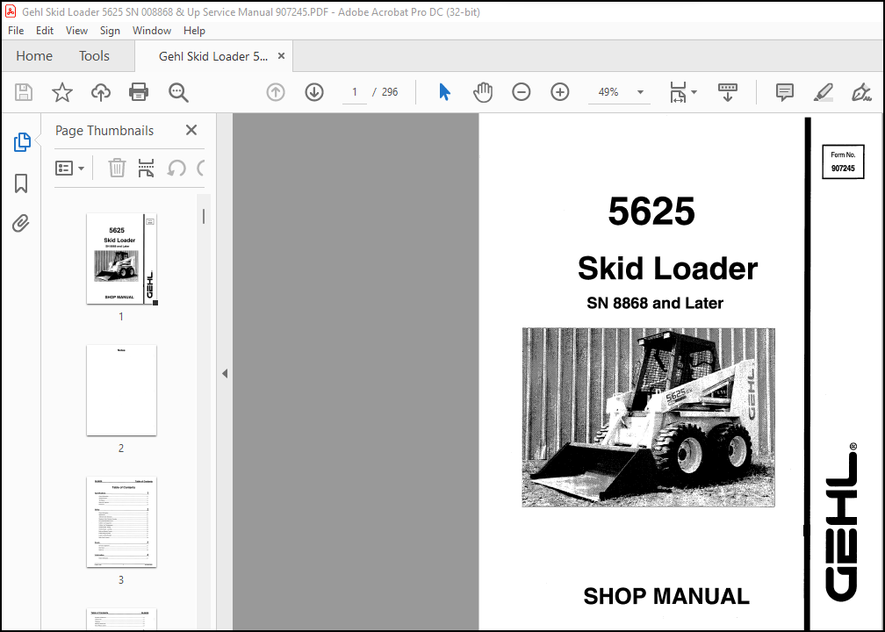The height and width of the screenshot is (632, 885).
Task: Rotate page clockwise icon
Action: (x=200, y=169)
